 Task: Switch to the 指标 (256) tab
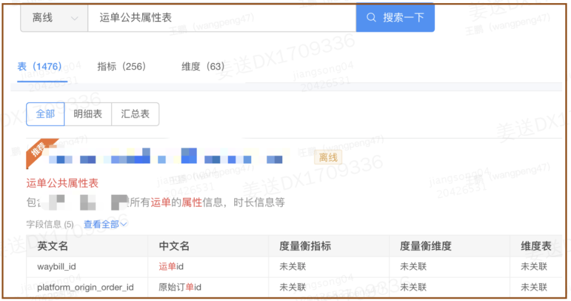[121, 67]
